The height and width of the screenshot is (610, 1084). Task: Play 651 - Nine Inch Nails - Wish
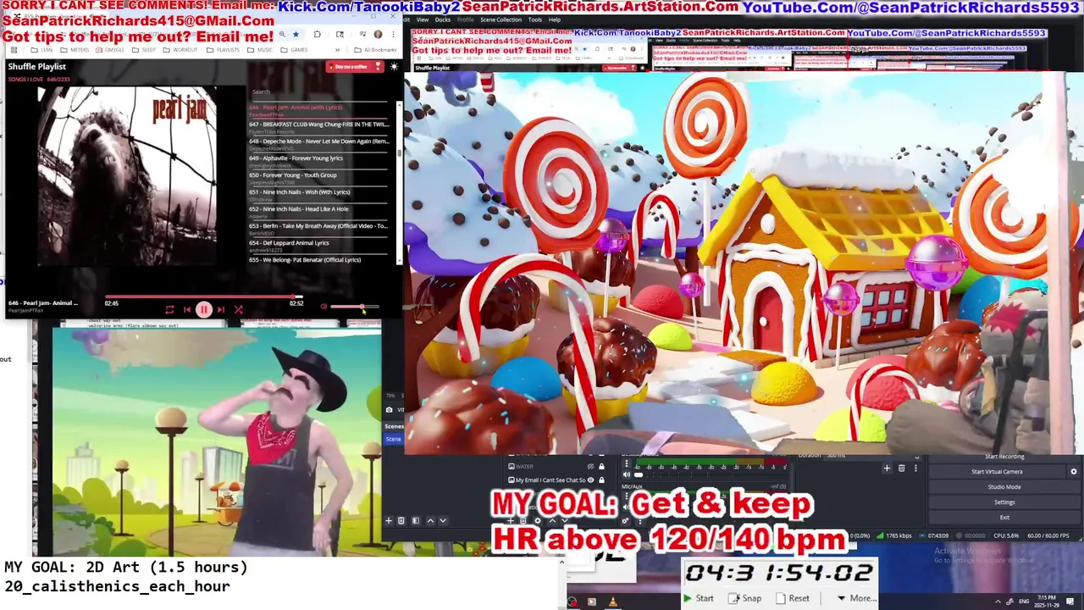318,194
